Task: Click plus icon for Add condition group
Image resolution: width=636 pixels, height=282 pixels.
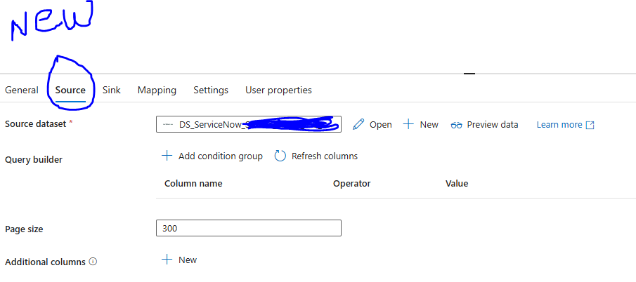Action: 167,156
